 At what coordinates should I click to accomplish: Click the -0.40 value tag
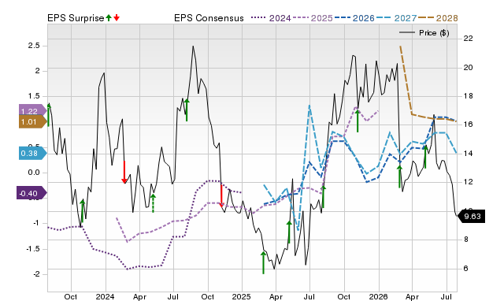(x=31, y=193)
